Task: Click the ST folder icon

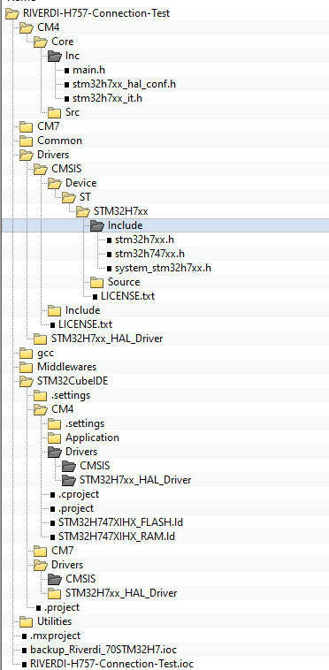Action: pyautogui.click(x=69, y=197)
